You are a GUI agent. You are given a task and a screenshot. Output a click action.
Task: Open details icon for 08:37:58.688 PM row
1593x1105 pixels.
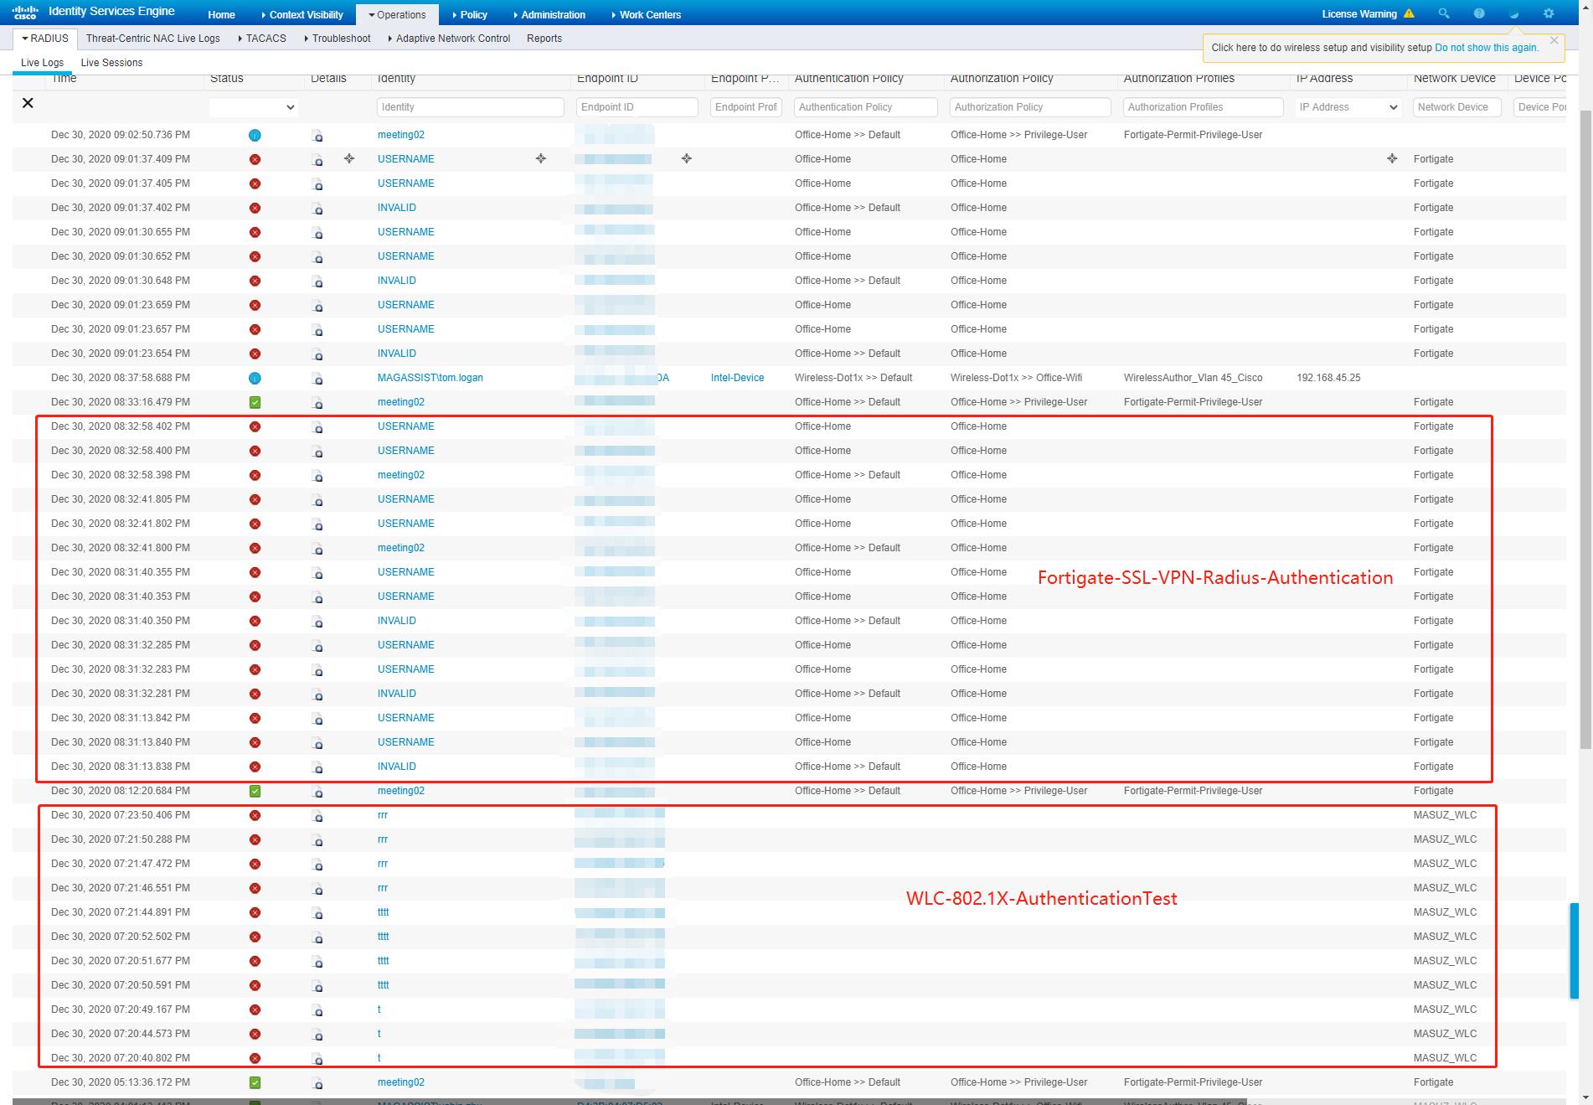pyautogui.click(x=317, y=379)
